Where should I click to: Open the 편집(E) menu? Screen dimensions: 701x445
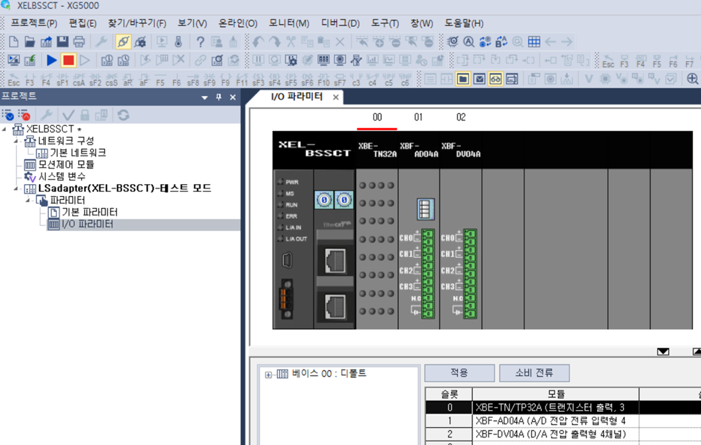pyautogui.click(x=83, y=23)
